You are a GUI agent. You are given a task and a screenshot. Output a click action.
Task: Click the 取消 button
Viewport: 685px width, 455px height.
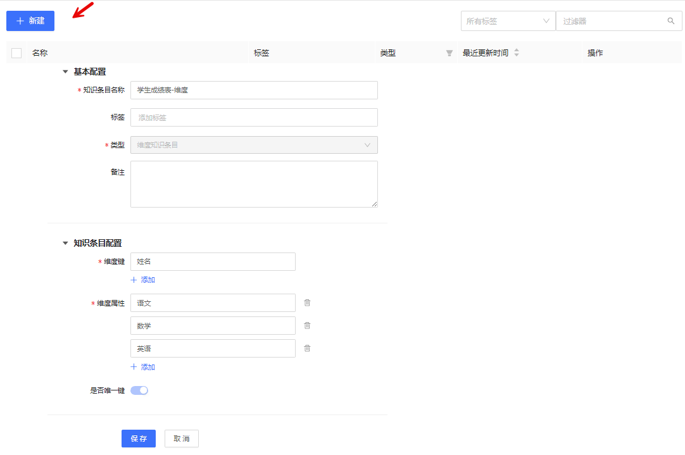point(182,439)
